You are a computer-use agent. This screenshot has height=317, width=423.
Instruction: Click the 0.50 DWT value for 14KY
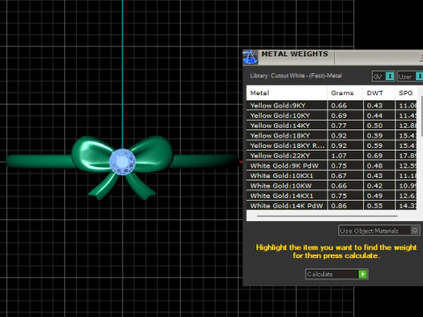pyautogui.click(x=375, y=126)
